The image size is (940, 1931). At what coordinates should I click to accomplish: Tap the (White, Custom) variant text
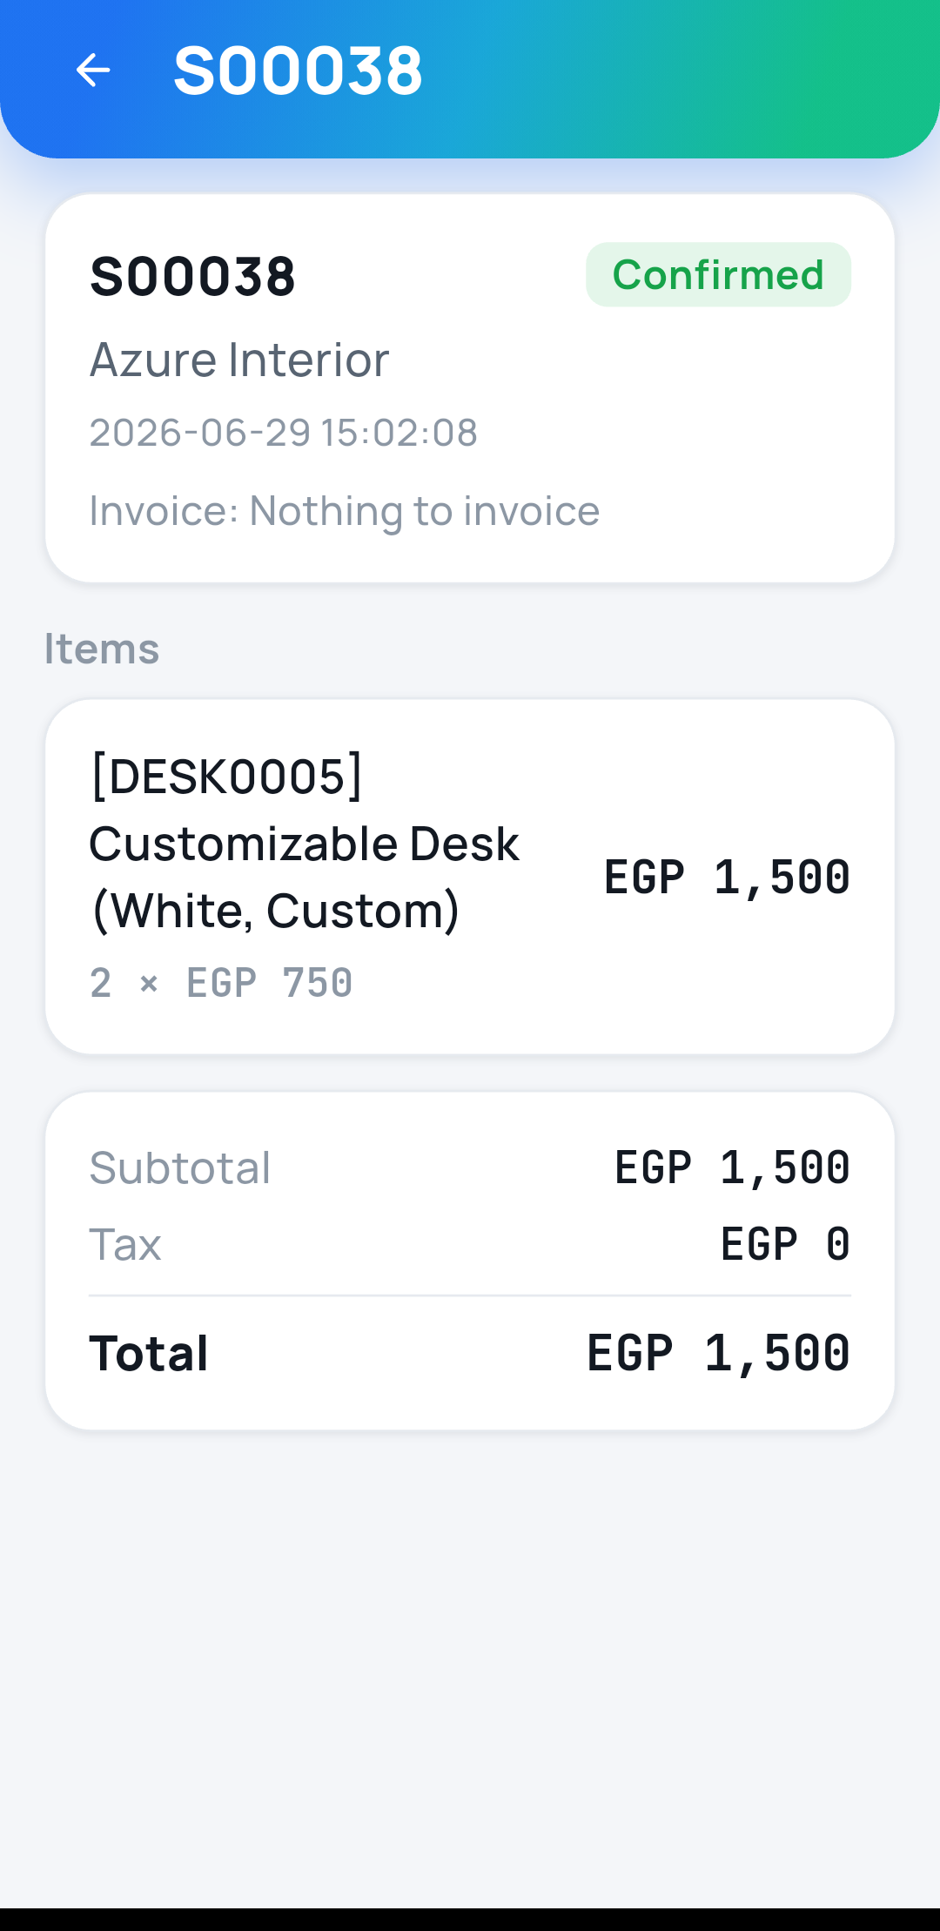(275, 911)
